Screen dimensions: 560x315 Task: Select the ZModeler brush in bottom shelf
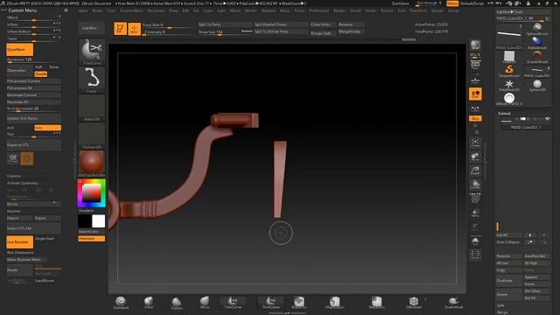click(x=414, y=303)
